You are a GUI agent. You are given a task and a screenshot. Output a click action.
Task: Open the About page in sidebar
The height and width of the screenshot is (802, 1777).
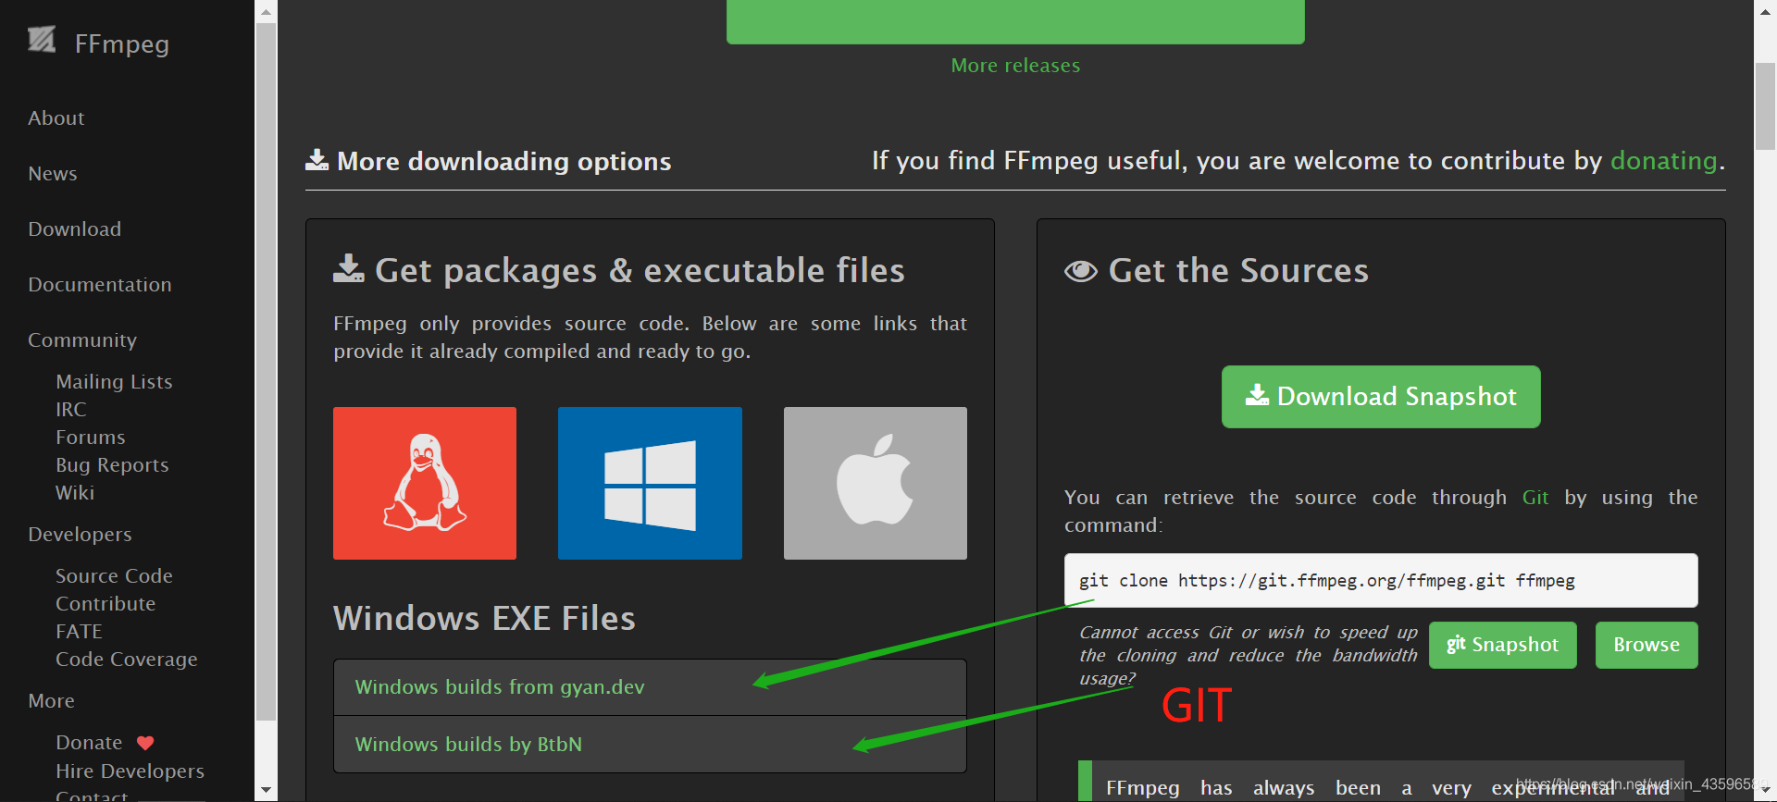(x=56, y=118)
